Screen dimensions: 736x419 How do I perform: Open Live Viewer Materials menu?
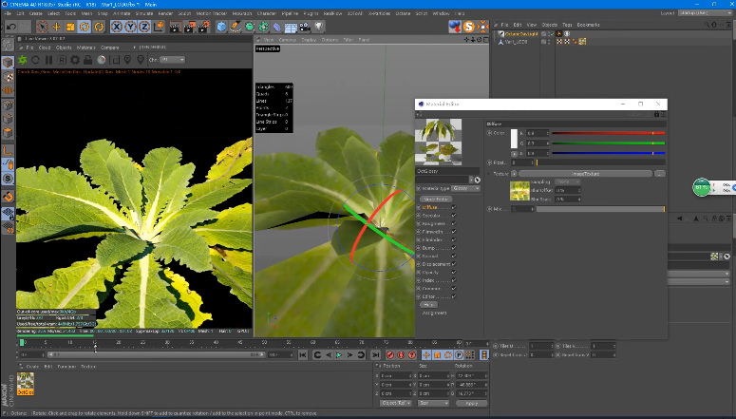85,48
